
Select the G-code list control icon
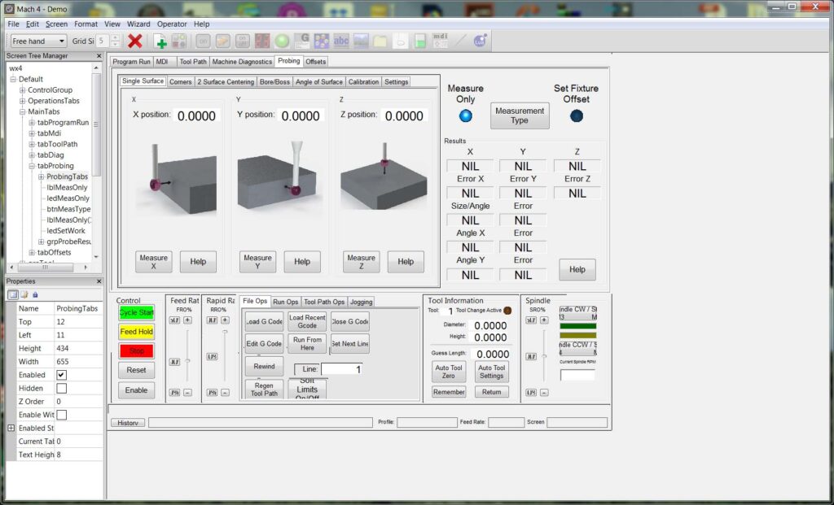[x=302, y=41]
